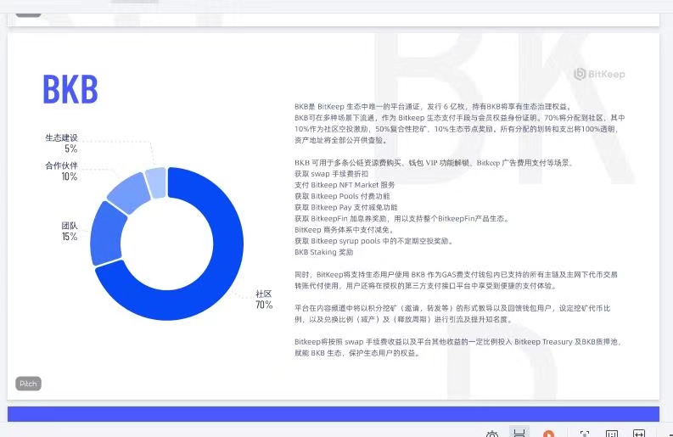Click the line starting 获取 BitkeepFin 加息券奖励
The width and height of the screenshot is (673, 437).
(402, 219)
